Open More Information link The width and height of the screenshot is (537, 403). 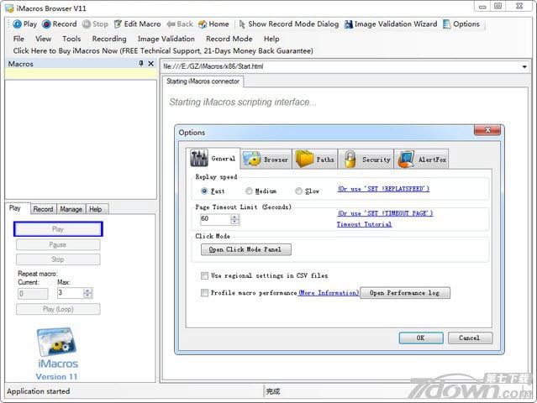pos(329,293)
